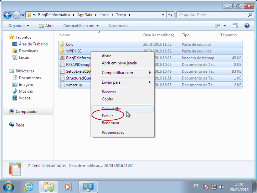Click the Help question mark icon
Screen dimensions: 257x193
247,26
